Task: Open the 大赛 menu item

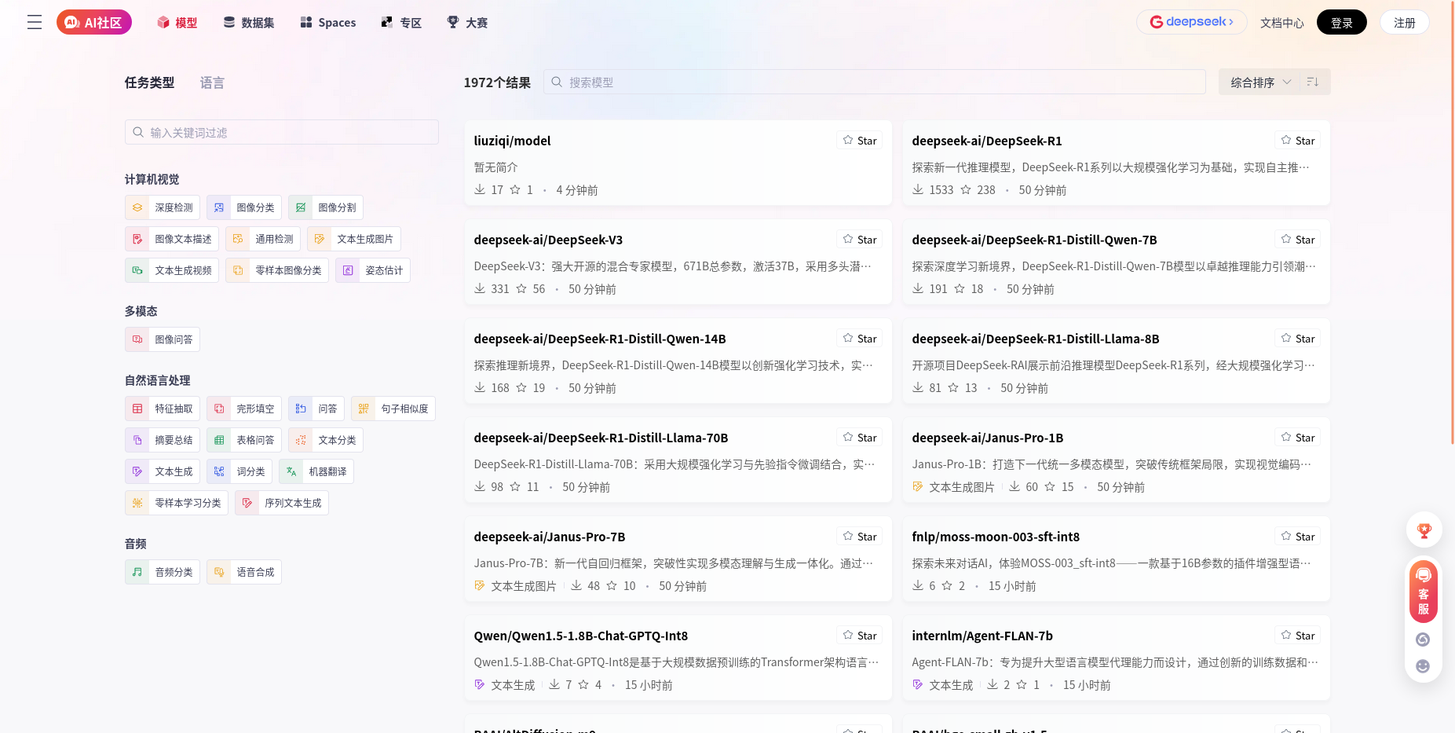Action: coord(467,23)
